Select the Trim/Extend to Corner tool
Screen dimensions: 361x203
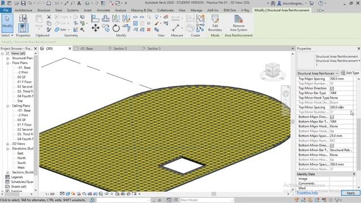(x=126, y=28)
